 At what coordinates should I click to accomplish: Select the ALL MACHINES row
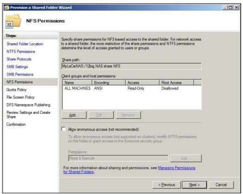(x=132, y=88)
